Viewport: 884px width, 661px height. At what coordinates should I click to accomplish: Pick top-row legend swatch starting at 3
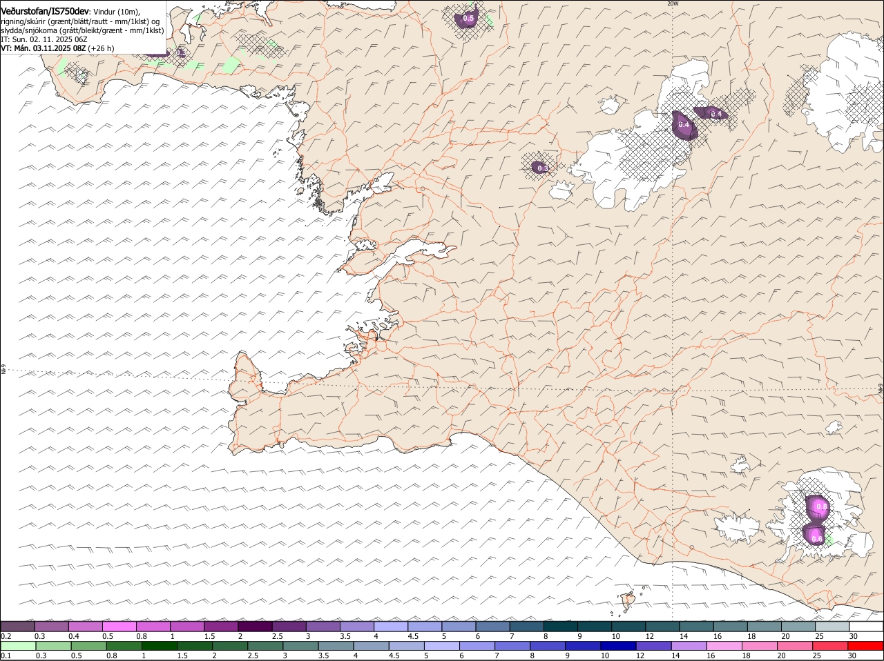click(x=323, y=627)
